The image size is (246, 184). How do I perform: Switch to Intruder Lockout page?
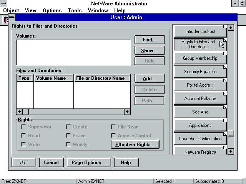tap(200, 31)
